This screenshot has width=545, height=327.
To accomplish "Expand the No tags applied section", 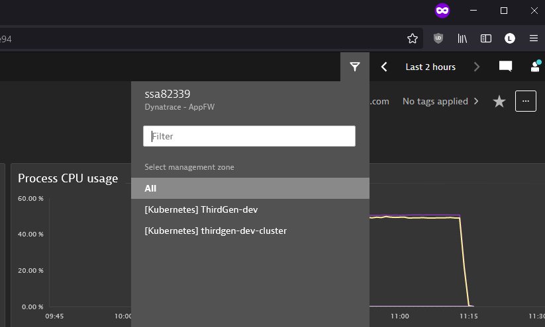I will coord(440,101).
